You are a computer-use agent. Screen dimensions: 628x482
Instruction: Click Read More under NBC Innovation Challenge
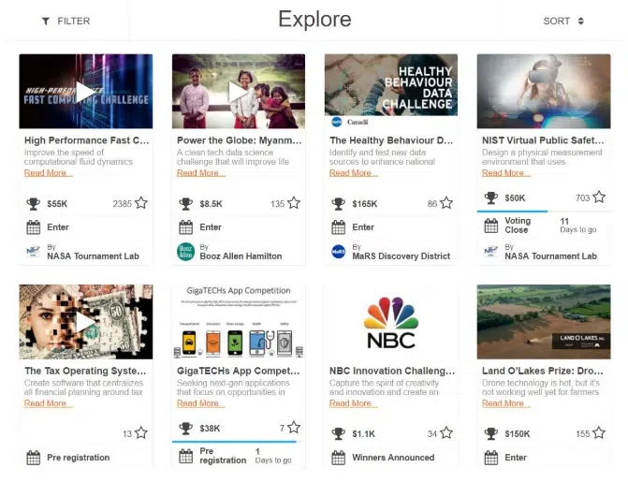pyautogui.click(x=354, y=403)
